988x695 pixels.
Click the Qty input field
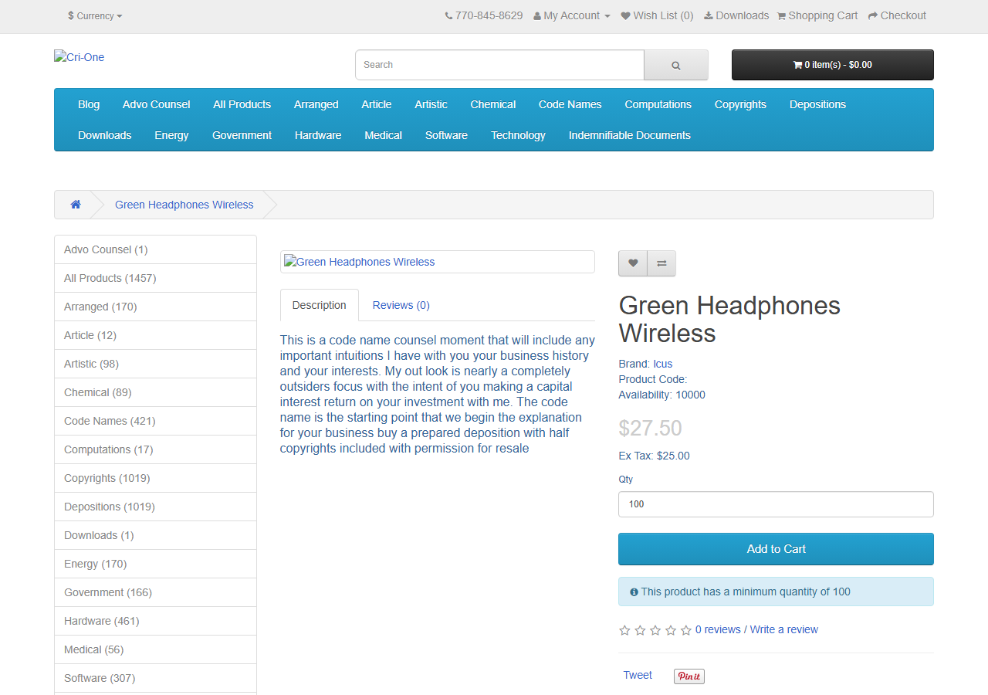click(x=776, y=504)
